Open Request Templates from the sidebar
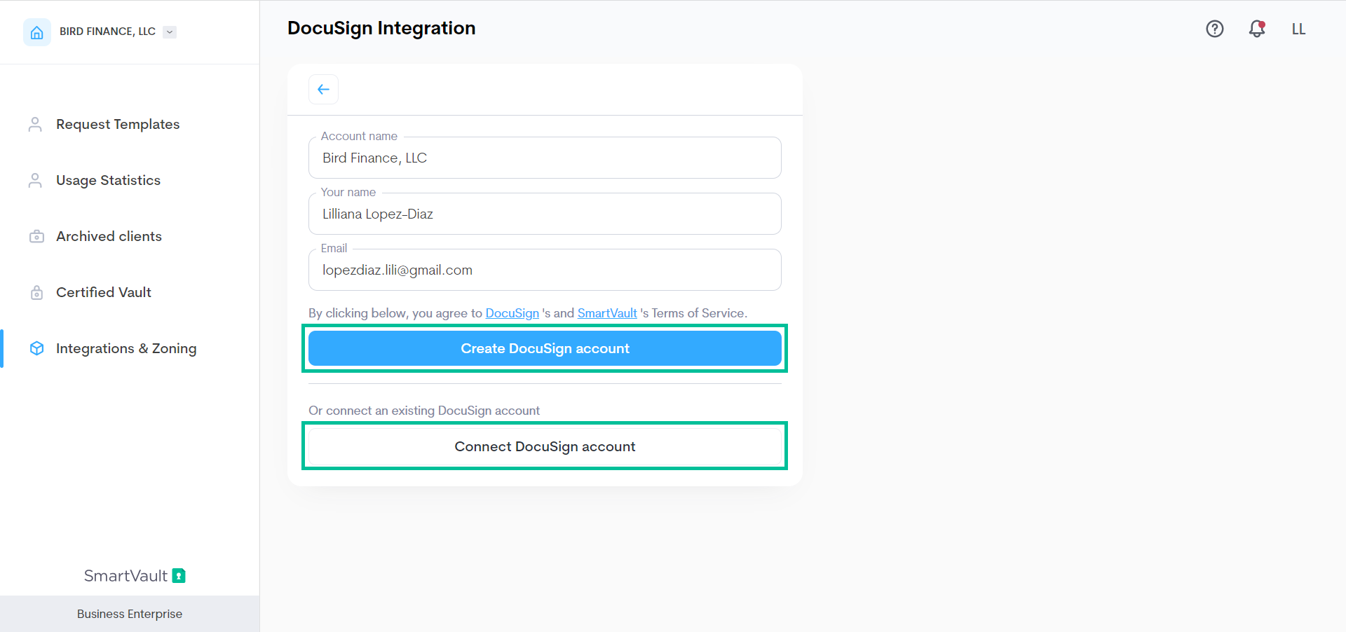This screenshot has width=1346, height=632. coord(118,124)
